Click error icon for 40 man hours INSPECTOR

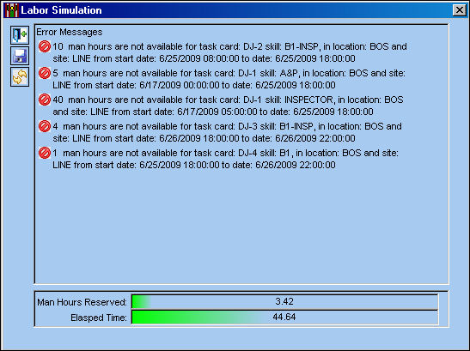tap(45, 100)
